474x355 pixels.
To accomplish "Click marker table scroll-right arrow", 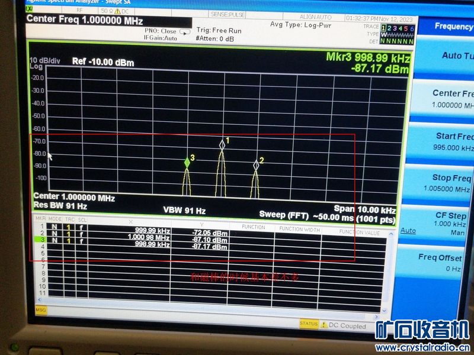I will [376, 317].
